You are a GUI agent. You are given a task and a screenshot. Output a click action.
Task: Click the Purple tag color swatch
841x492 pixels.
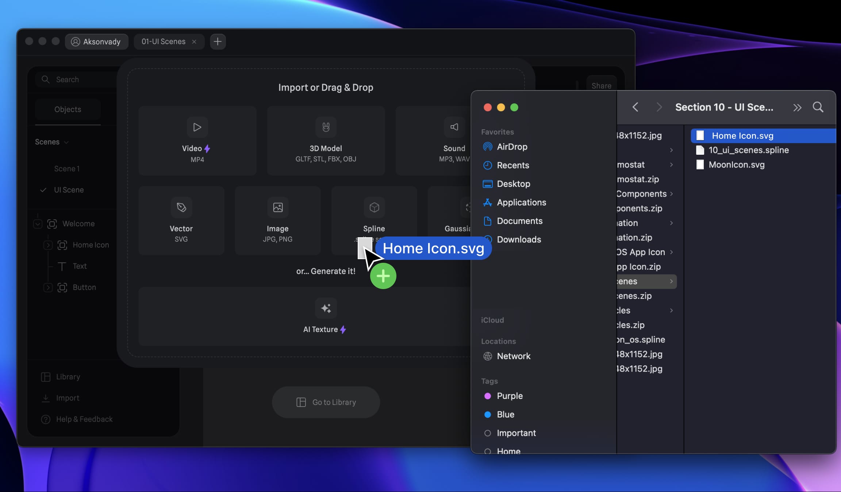click(x=488, y=396)
